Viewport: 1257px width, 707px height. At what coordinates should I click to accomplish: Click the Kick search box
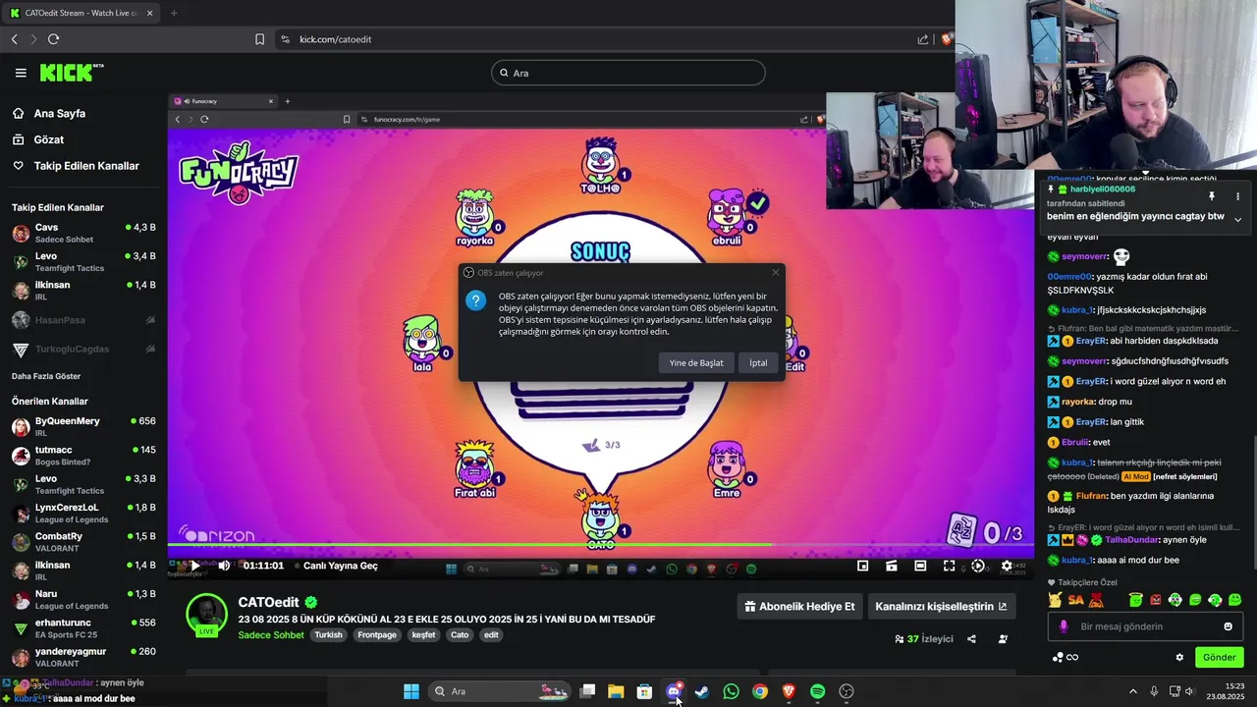628,73
